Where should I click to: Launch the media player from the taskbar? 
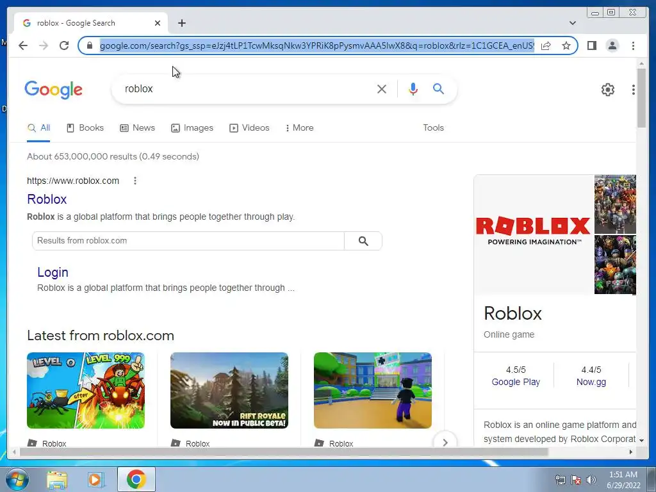[96, 479]
